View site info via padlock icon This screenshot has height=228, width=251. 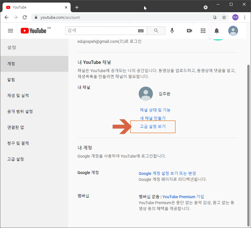(36, 17)
